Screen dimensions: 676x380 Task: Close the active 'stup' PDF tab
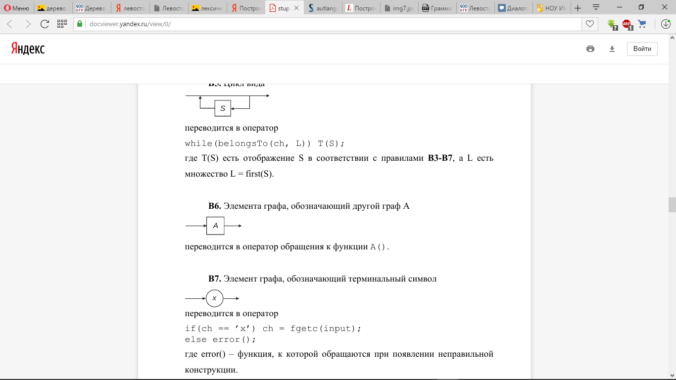(x=296, y=8)
